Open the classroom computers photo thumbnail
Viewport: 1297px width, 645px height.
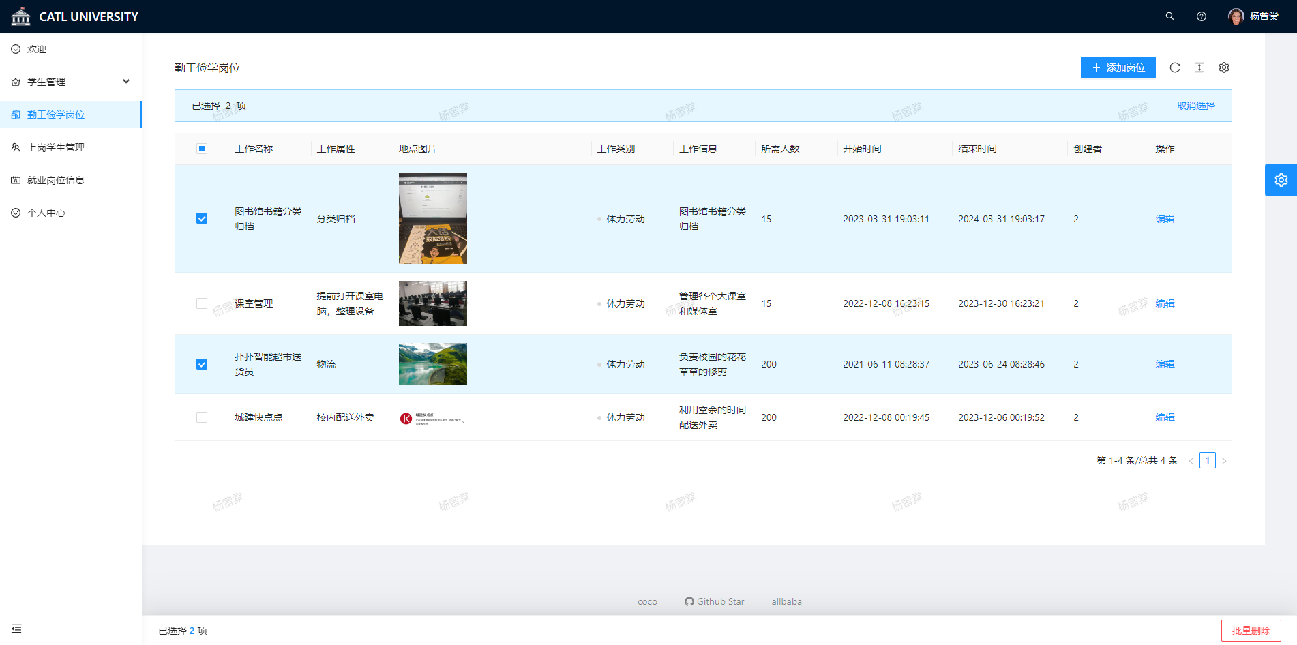coord(433,303)
